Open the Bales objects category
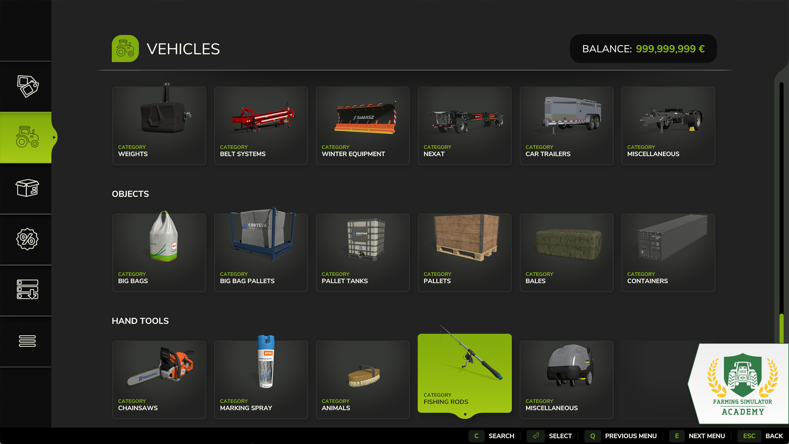 pyautogui.click(x=566, y=253)
